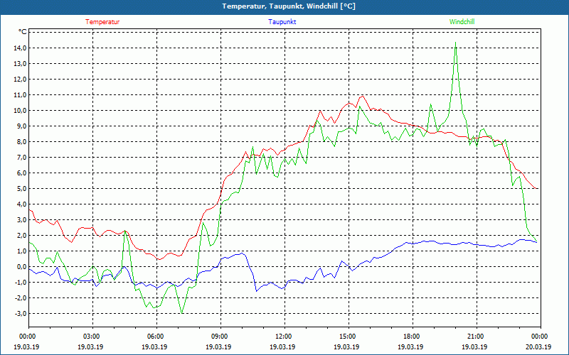Click the 1,0 y-axis value

(x=21, y=251)
